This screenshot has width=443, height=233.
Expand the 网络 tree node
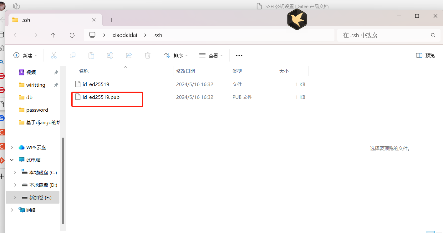(x=12, y=210)
